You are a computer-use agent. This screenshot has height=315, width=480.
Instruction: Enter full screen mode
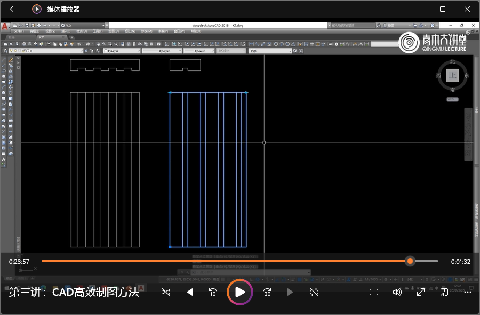coord(420,292)
